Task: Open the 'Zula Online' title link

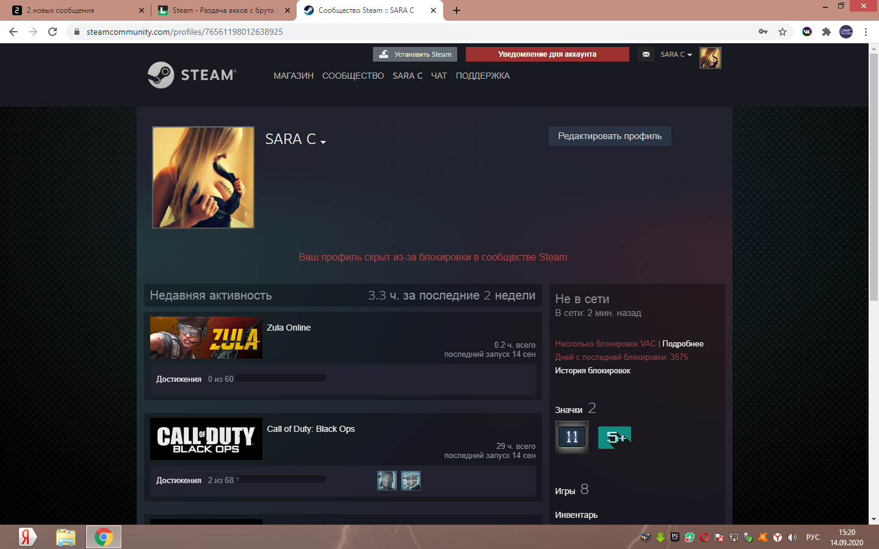Action: [x=289, y=328]
